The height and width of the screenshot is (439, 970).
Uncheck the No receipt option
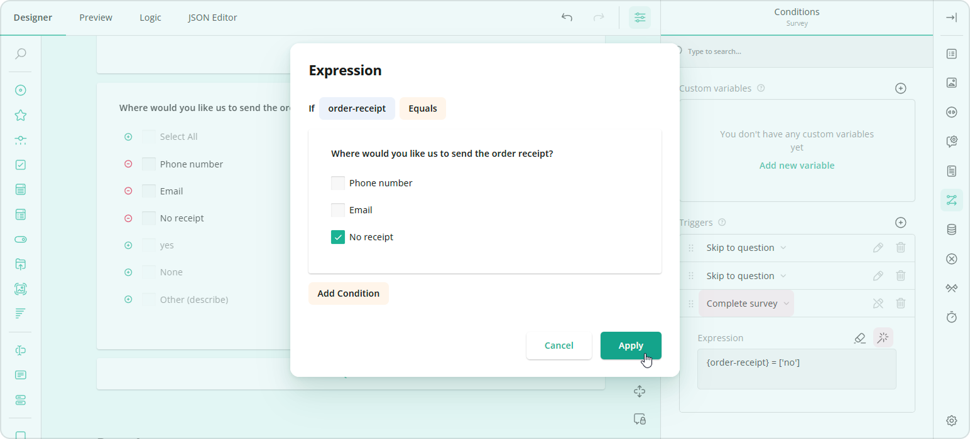(338, 236)
